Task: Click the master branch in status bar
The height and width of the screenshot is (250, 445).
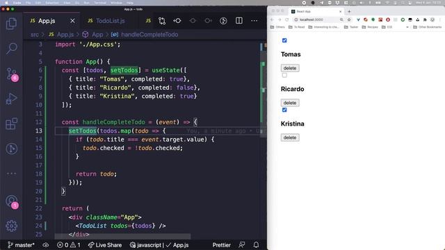Action: pyautogui.click(x=22, y=245)
